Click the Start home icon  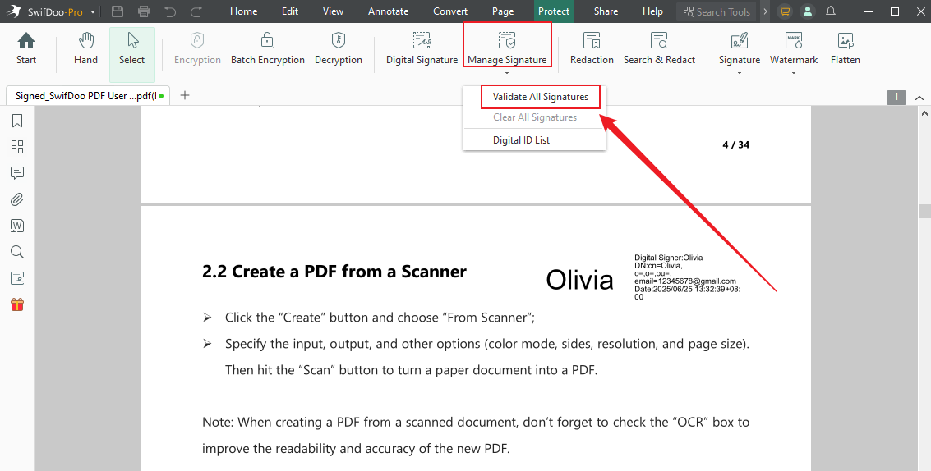[x=26, y=48]
